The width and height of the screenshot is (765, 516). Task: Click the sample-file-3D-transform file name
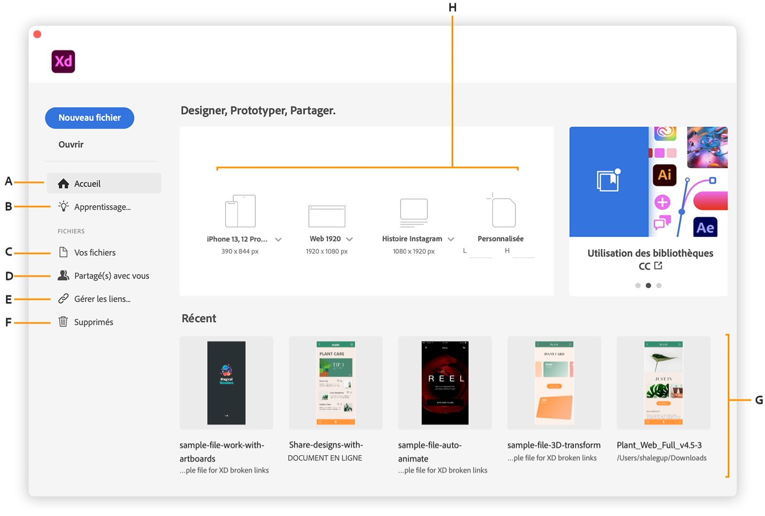554,445
